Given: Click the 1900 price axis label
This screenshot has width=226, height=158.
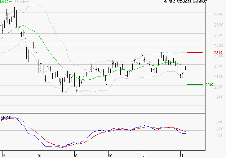Looking at the screenshot, I should [x=218, y=97].
